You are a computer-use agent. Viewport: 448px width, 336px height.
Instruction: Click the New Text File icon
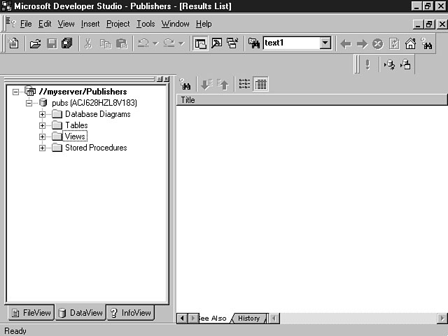(x=13, y=43)
